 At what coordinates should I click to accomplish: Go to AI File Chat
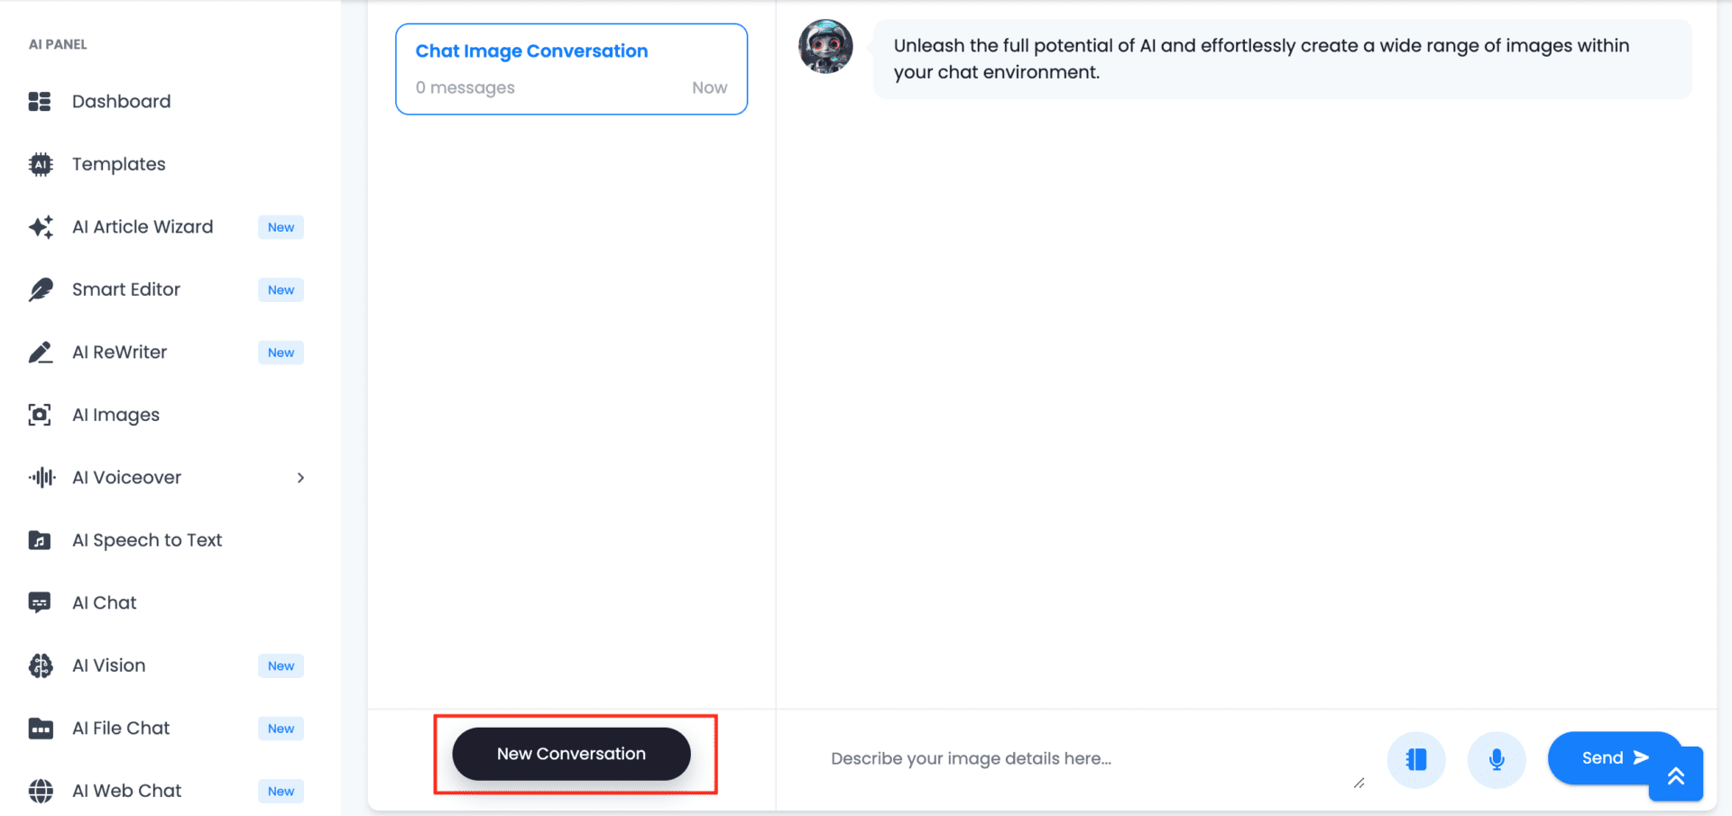121,729
